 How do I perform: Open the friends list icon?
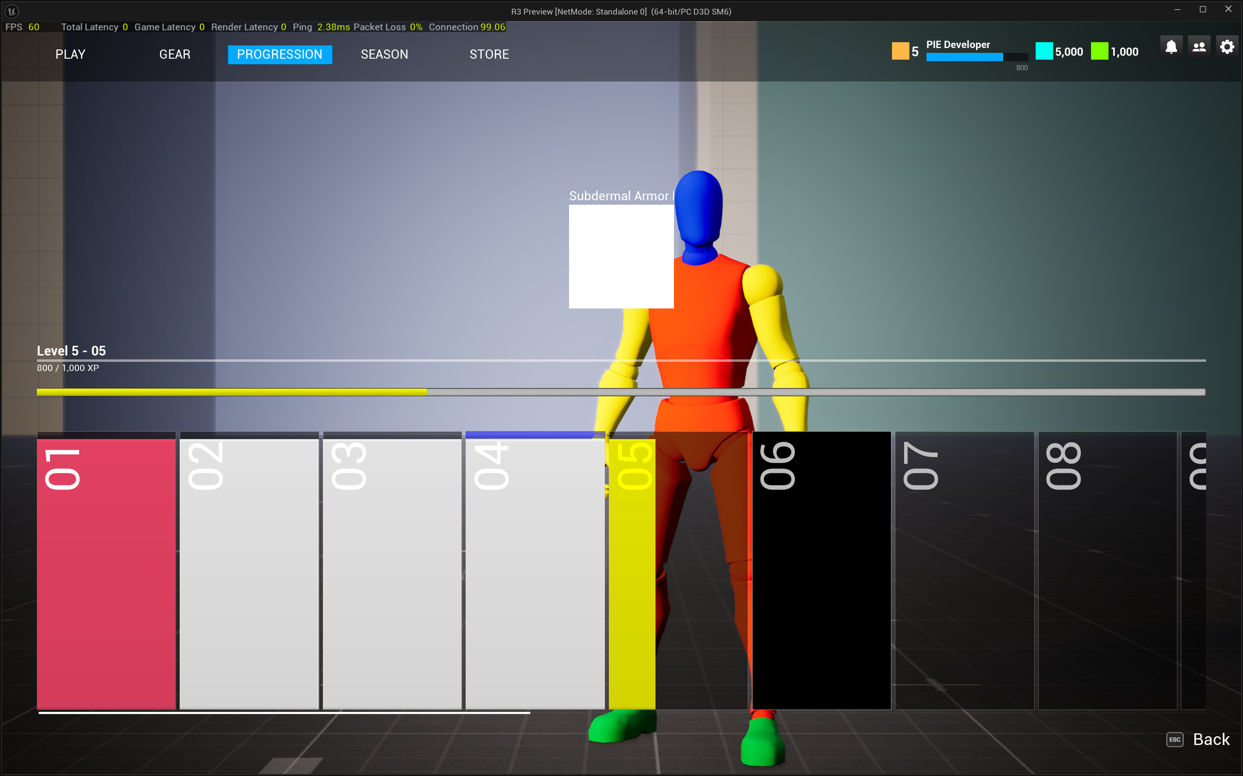1199,47
